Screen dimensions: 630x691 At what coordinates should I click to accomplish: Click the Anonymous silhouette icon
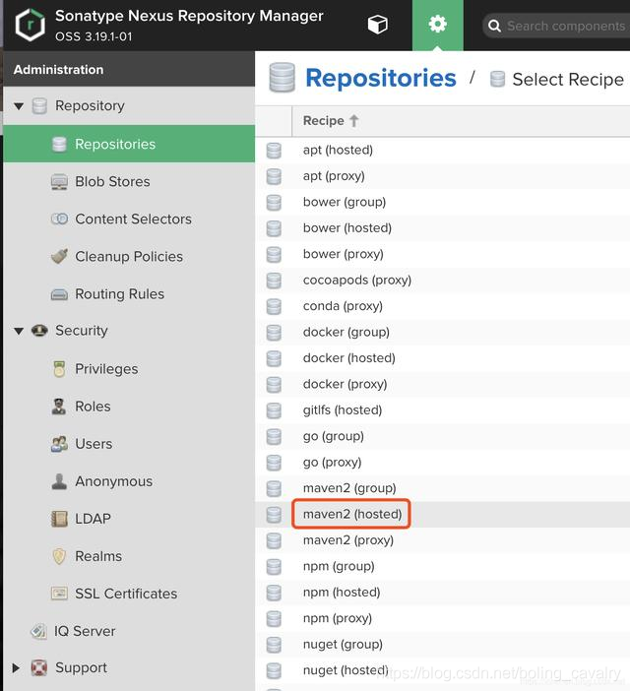pos(59,481)
